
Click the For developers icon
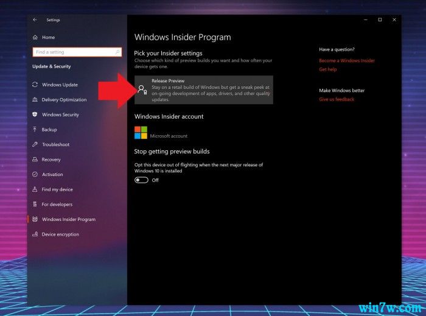[35, 204]
